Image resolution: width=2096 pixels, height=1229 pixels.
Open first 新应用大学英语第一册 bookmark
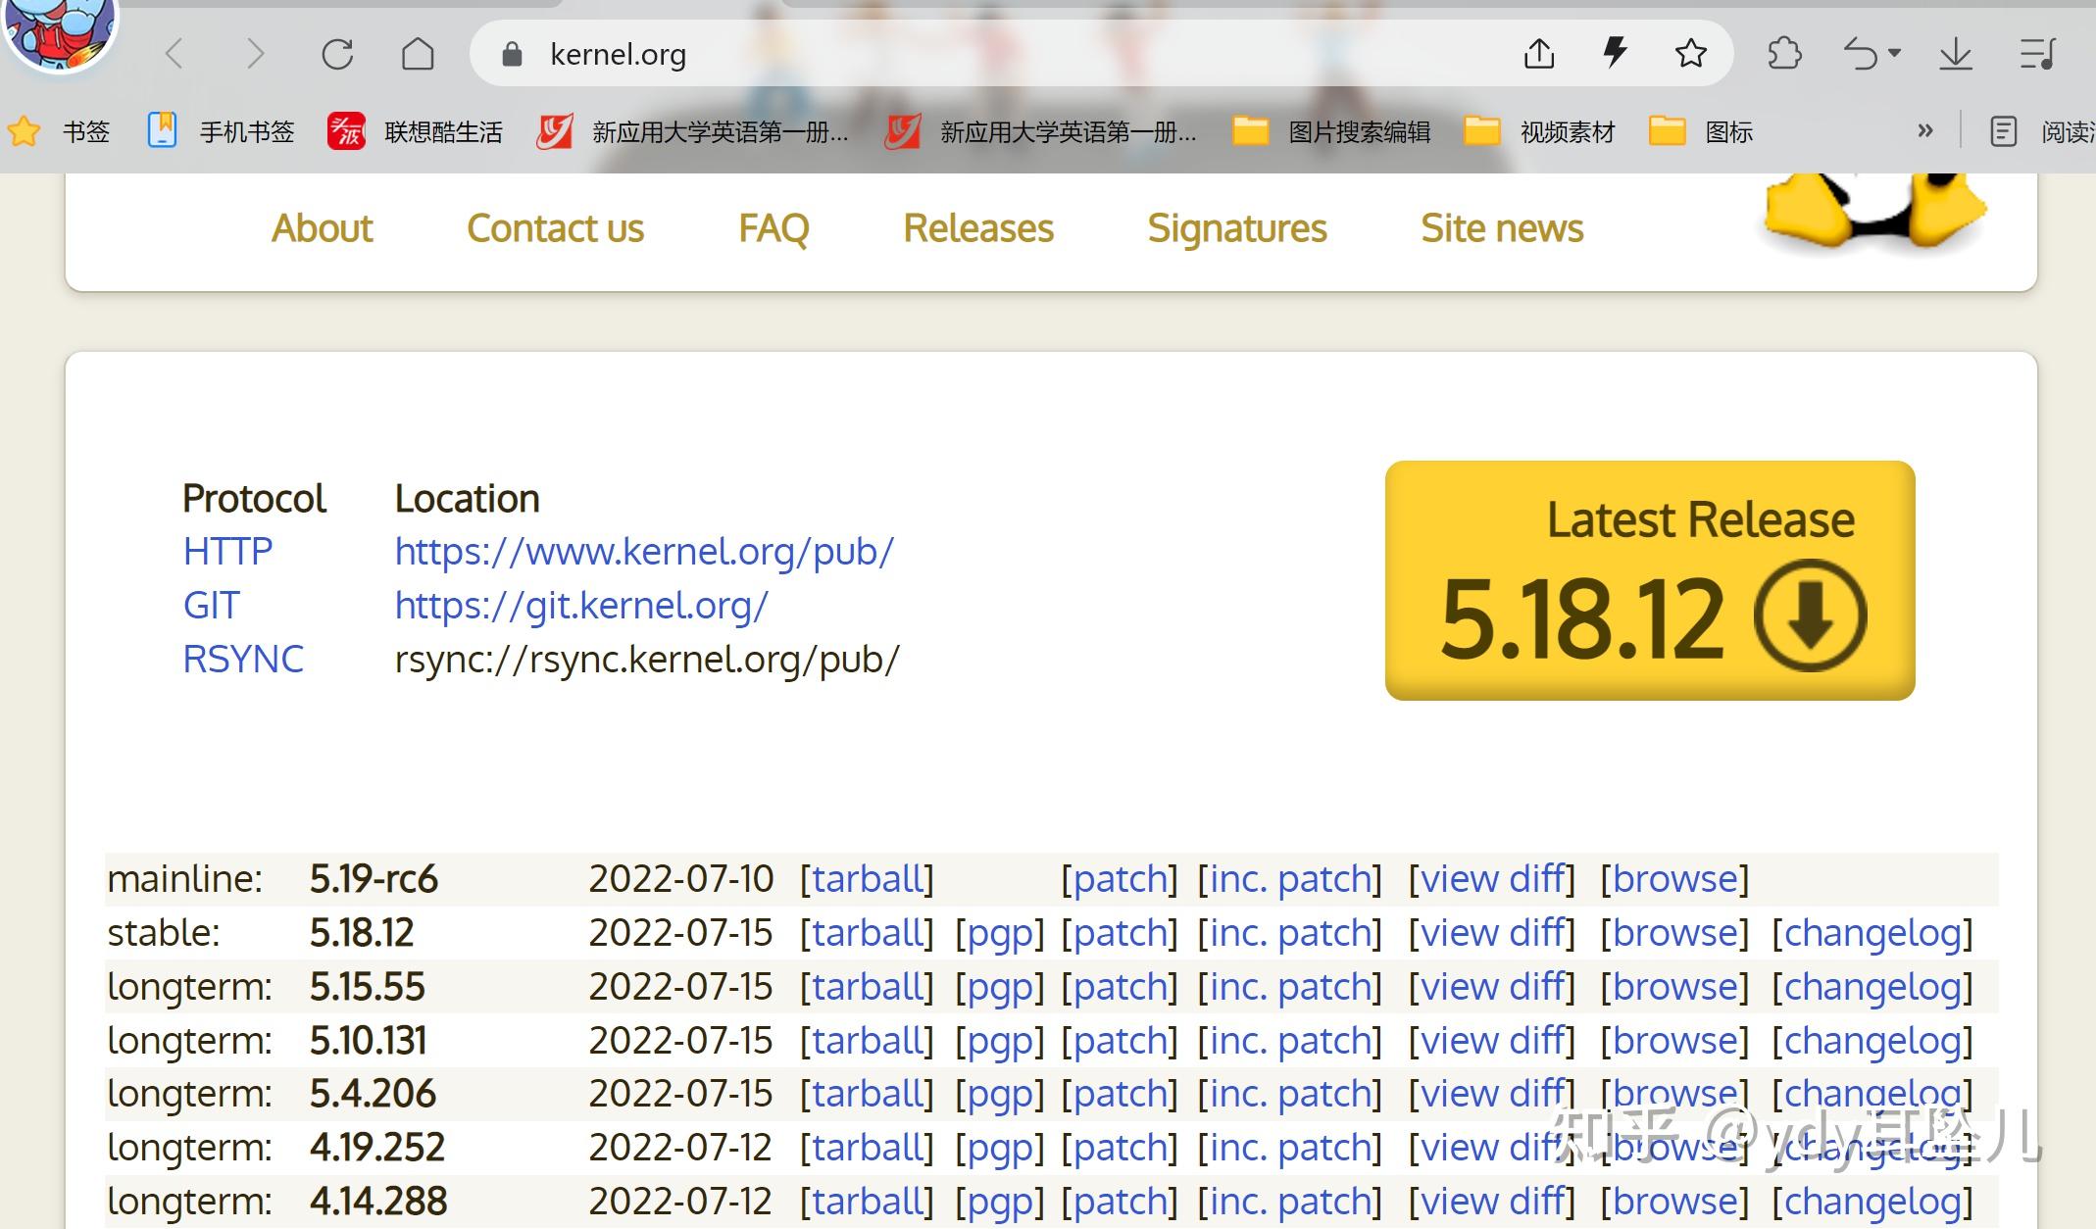pyautogui.click(x=692, y=131)
